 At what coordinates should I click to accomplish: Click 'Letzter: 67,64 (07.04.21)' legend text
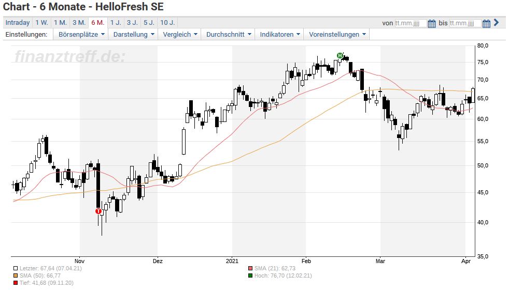pos(51,268)
